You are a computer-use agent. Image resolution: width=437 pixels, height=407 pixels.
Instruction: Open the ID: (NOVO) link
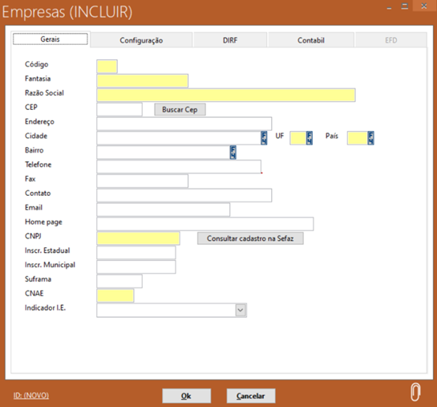click(31, 395)
